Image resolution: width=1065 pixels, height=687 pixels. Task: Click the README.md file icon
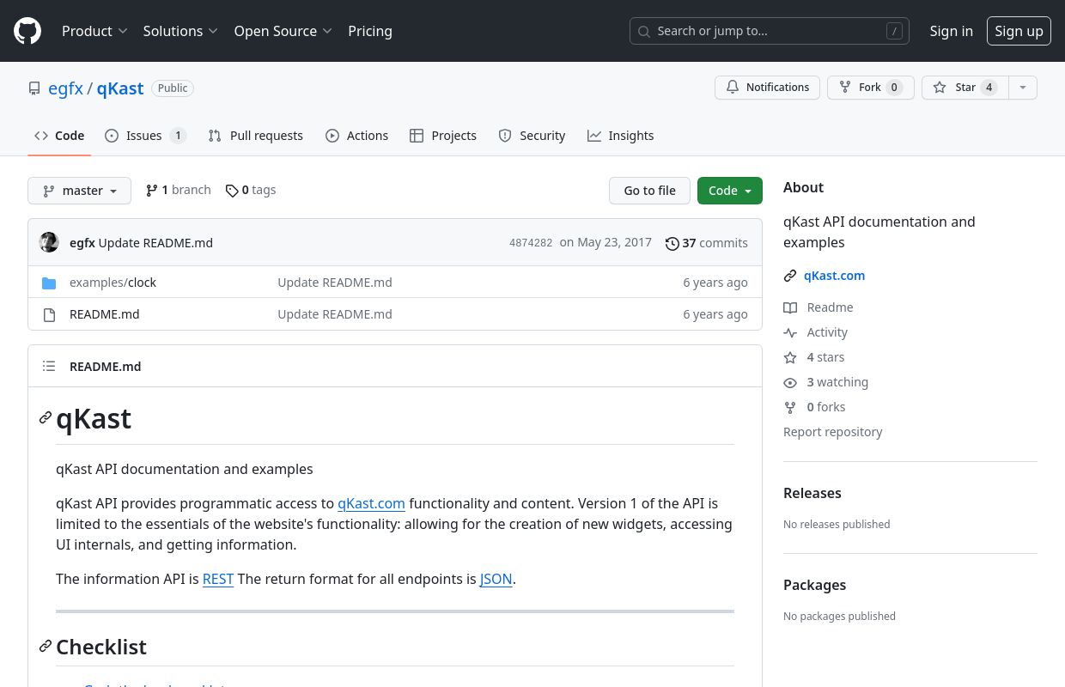49,314
